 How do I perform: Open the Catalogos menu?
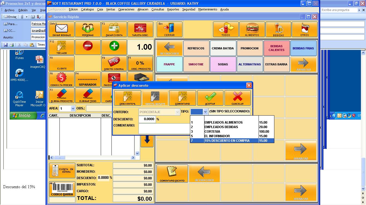click(87, 9)
